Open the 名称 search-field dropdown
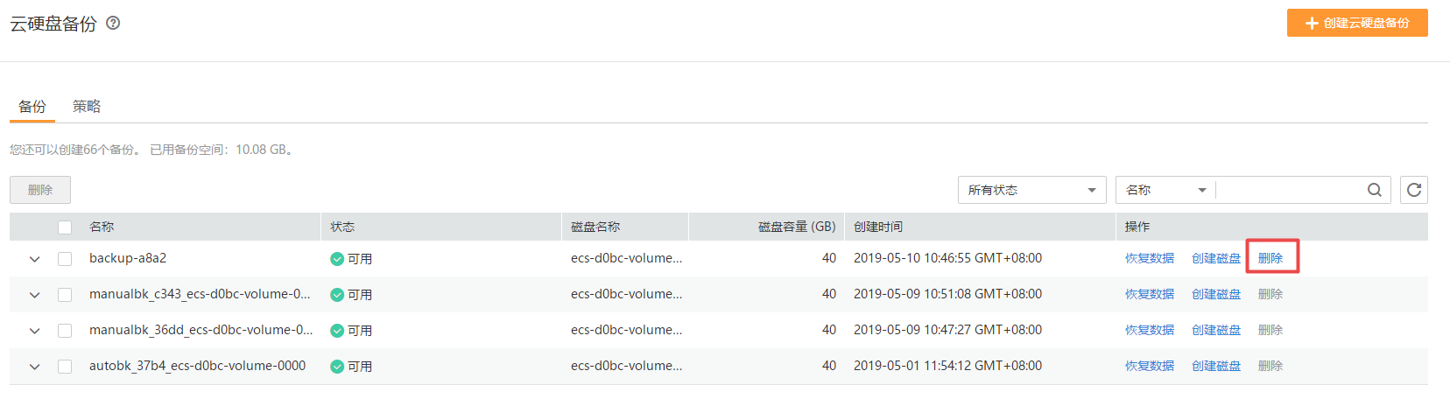The width and height of the screenshot is (1450, 420). 1165,190
